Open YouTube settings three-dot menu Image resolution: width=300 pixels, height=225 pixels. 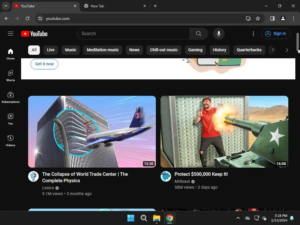click(x=253, y=34)
